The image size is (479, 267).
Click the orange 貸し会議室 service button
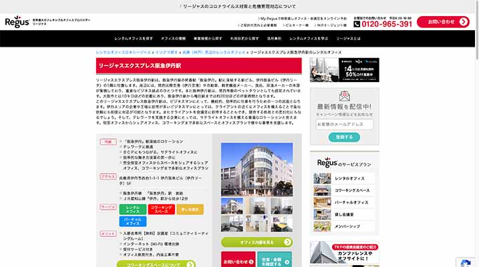190,210
